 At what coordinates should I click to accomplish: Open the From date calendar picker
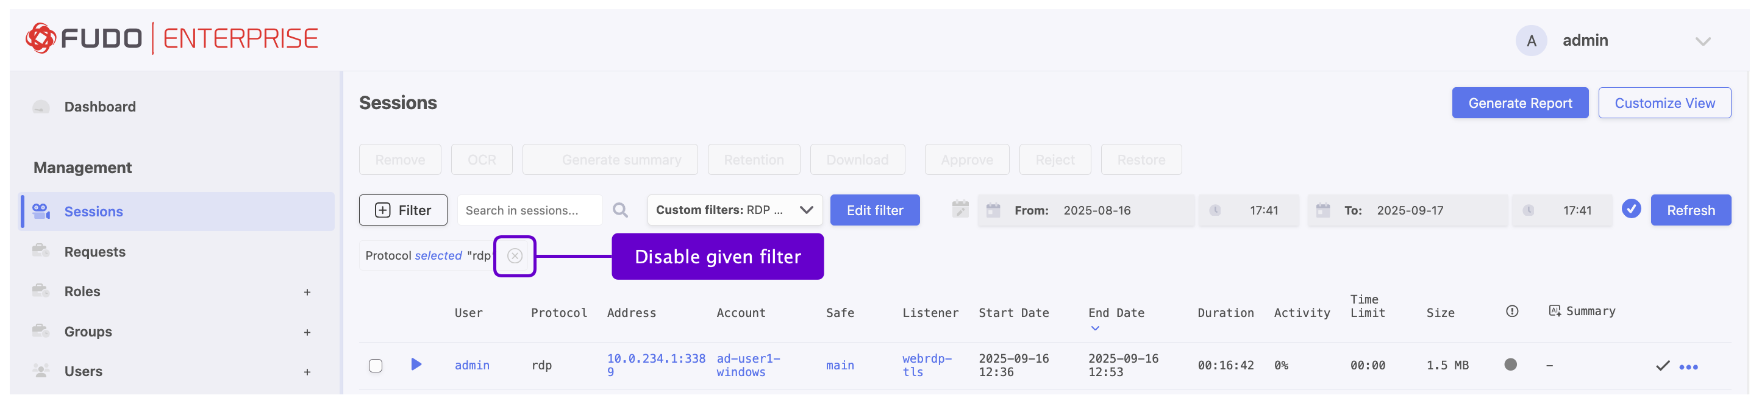click(993, 210)
